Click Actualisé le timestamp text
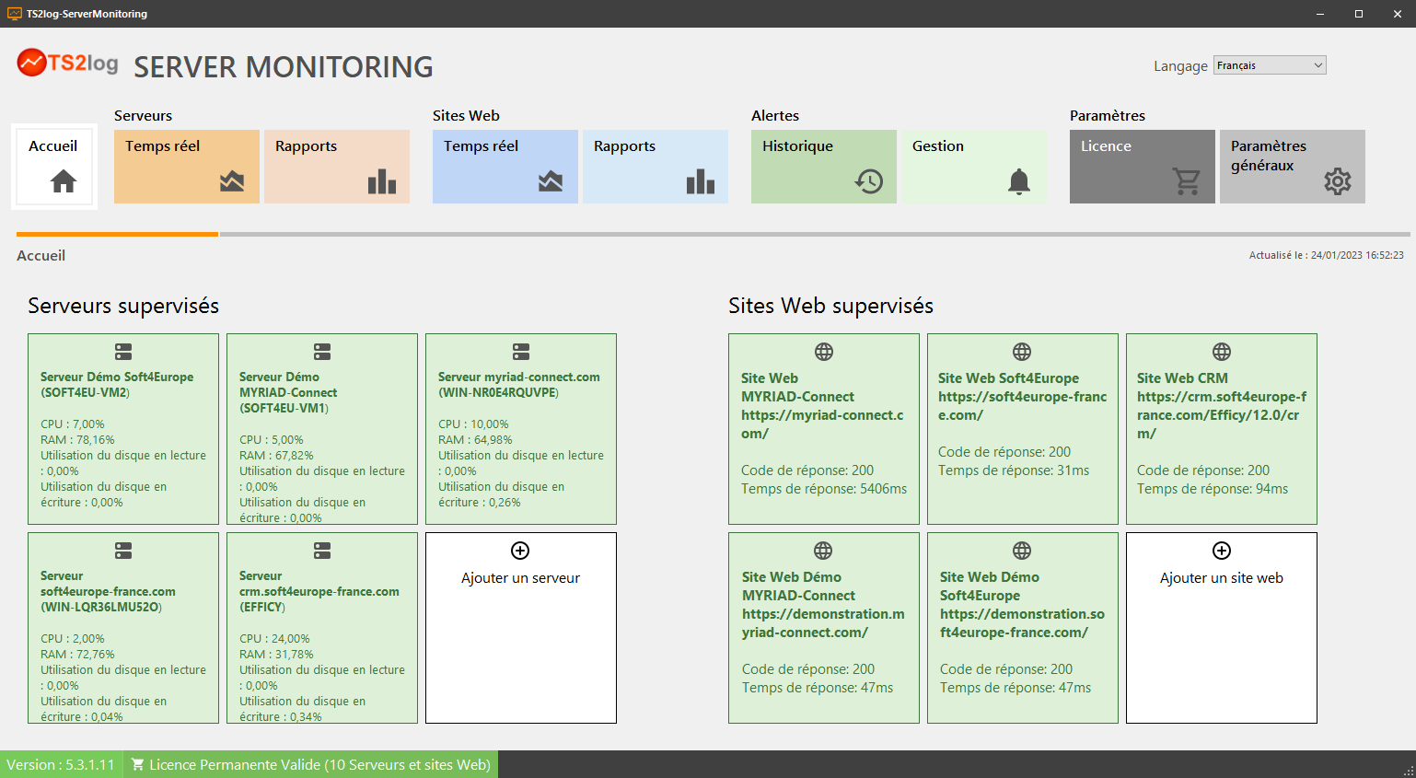The width and height of the screenshot is (1416, 778). (x=1327, y=255)
